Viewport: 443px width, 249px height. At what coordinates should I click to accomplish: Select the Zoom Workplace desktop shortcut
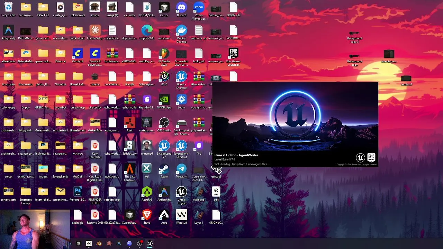[x=199, y=11]
